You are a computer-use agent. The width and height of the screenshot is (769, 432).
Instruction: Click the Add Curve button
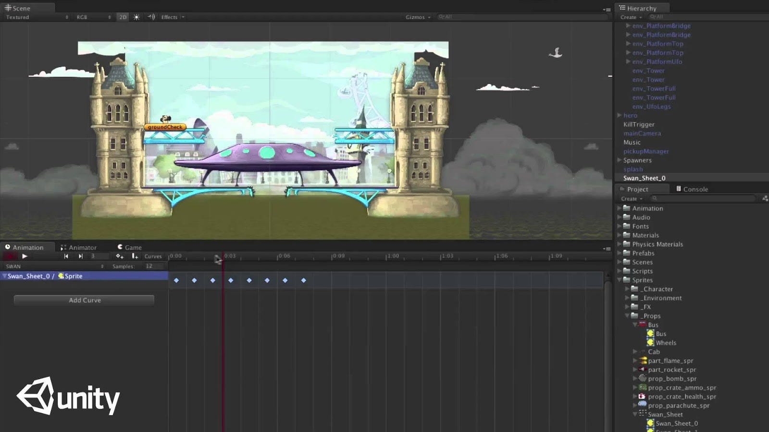[84, 300]
